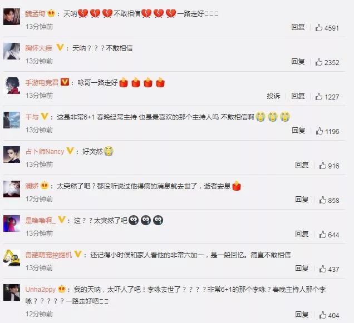This screenshot has height=323, width=354.
Task: Like Unha2ppy's comment with 404 likes
Action: [323, 315]
